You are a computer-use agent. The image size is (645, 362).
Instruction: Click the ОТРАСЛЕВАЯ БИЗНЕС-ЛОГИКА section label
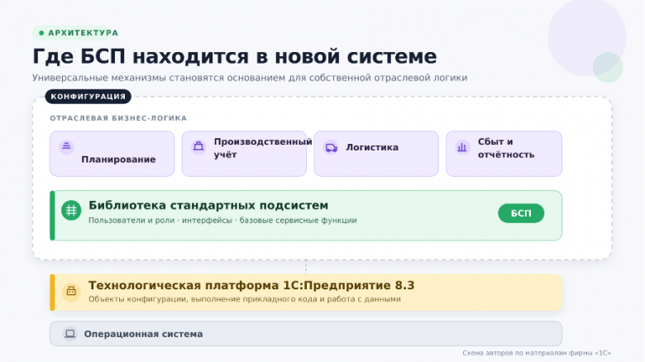(x=118, y=118)
